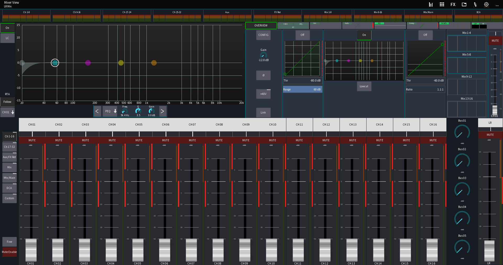The image size is (503, 265).
Task: Toggle the EQ On switch
Action: click(364, 35)
